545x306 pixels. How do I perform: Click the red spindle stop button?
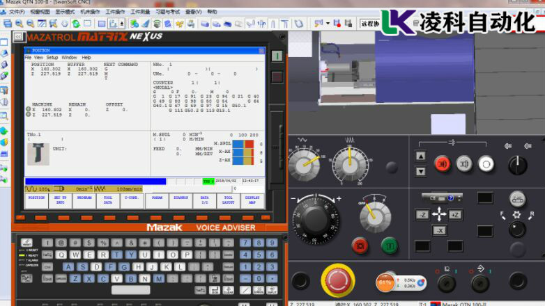[x=443, y=164]
